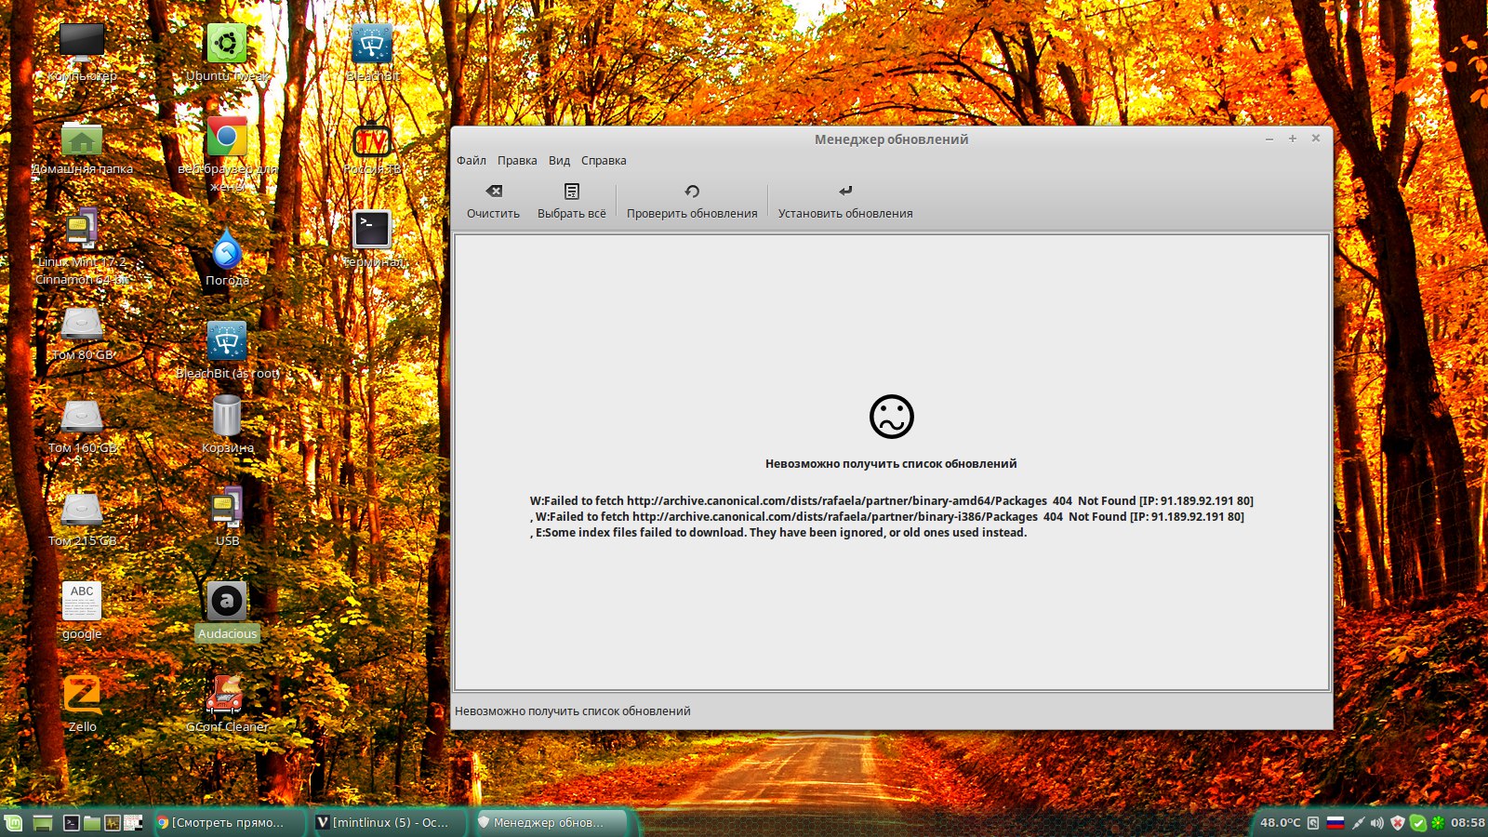Switch to the Chrome window in taskbar
This screenshot has height=837, width=1488.
tap(228, 822)
